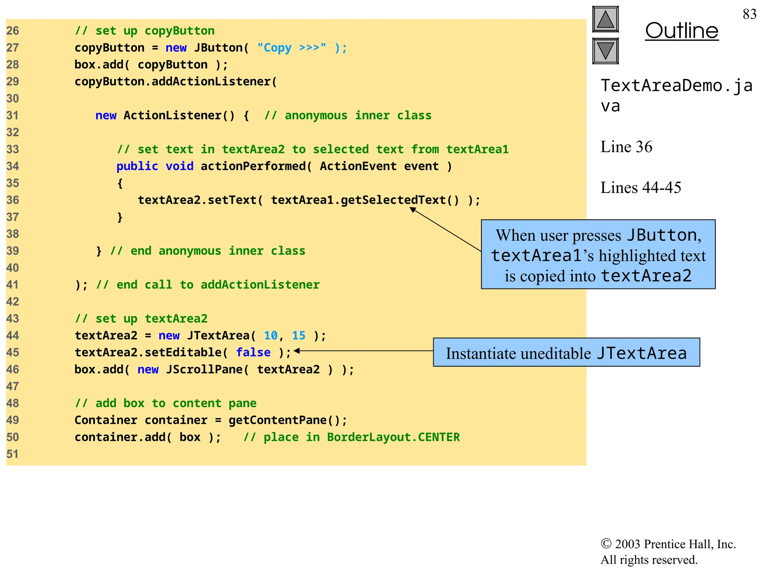Click the "Copy >>>" string literal

(291, 48)
